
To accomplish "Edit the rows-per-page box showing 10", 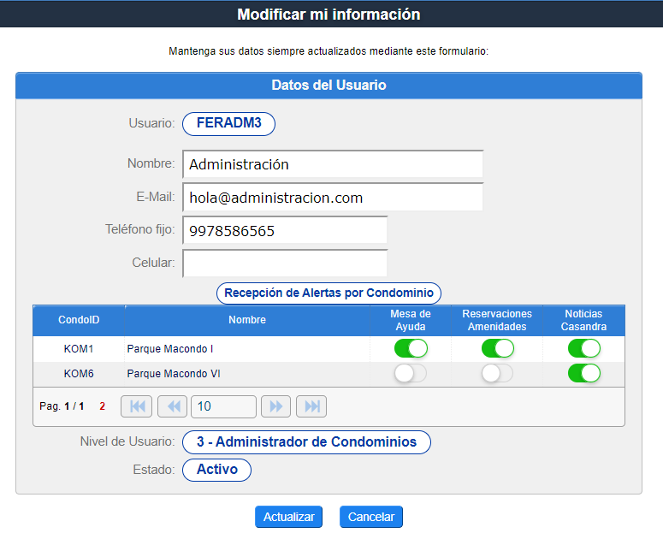I will pyautogui.click(x=223, y=406).
